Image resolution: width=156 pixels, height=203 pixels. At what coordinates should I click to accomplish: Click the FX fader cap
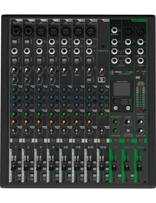coord(114,166)
